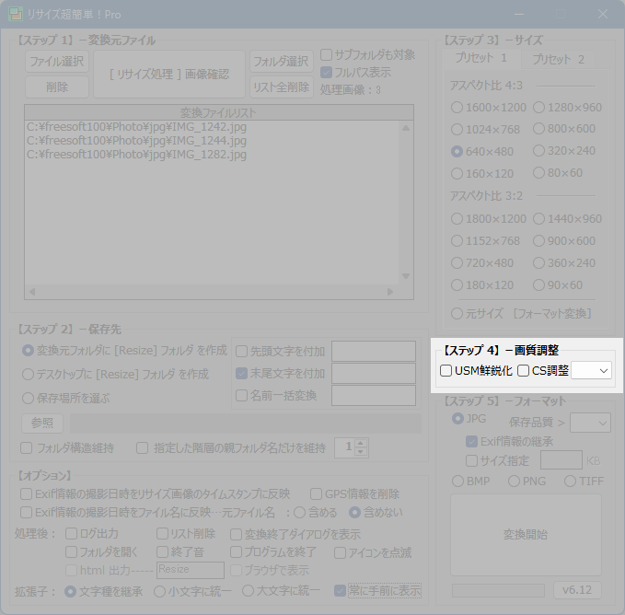Click the v6.12 version button
The height and width of the screenshot is (615, 625).
[577, 590]
